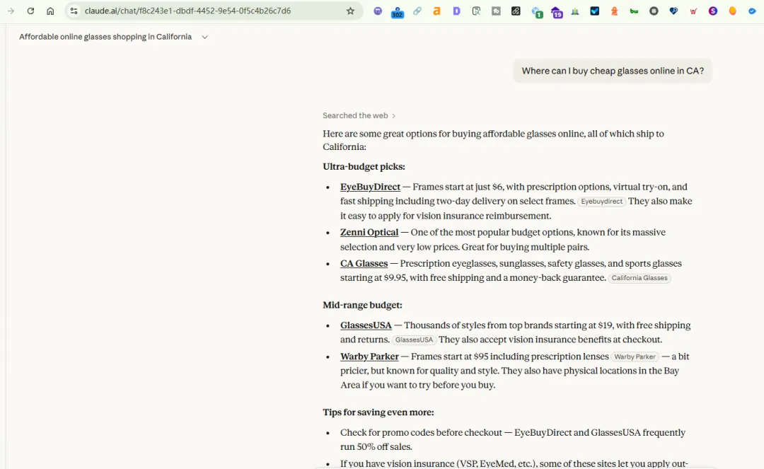This screenshot has height=469, width=764.
Task: Open the blue heart key extension icon
Action: (673, 11)
